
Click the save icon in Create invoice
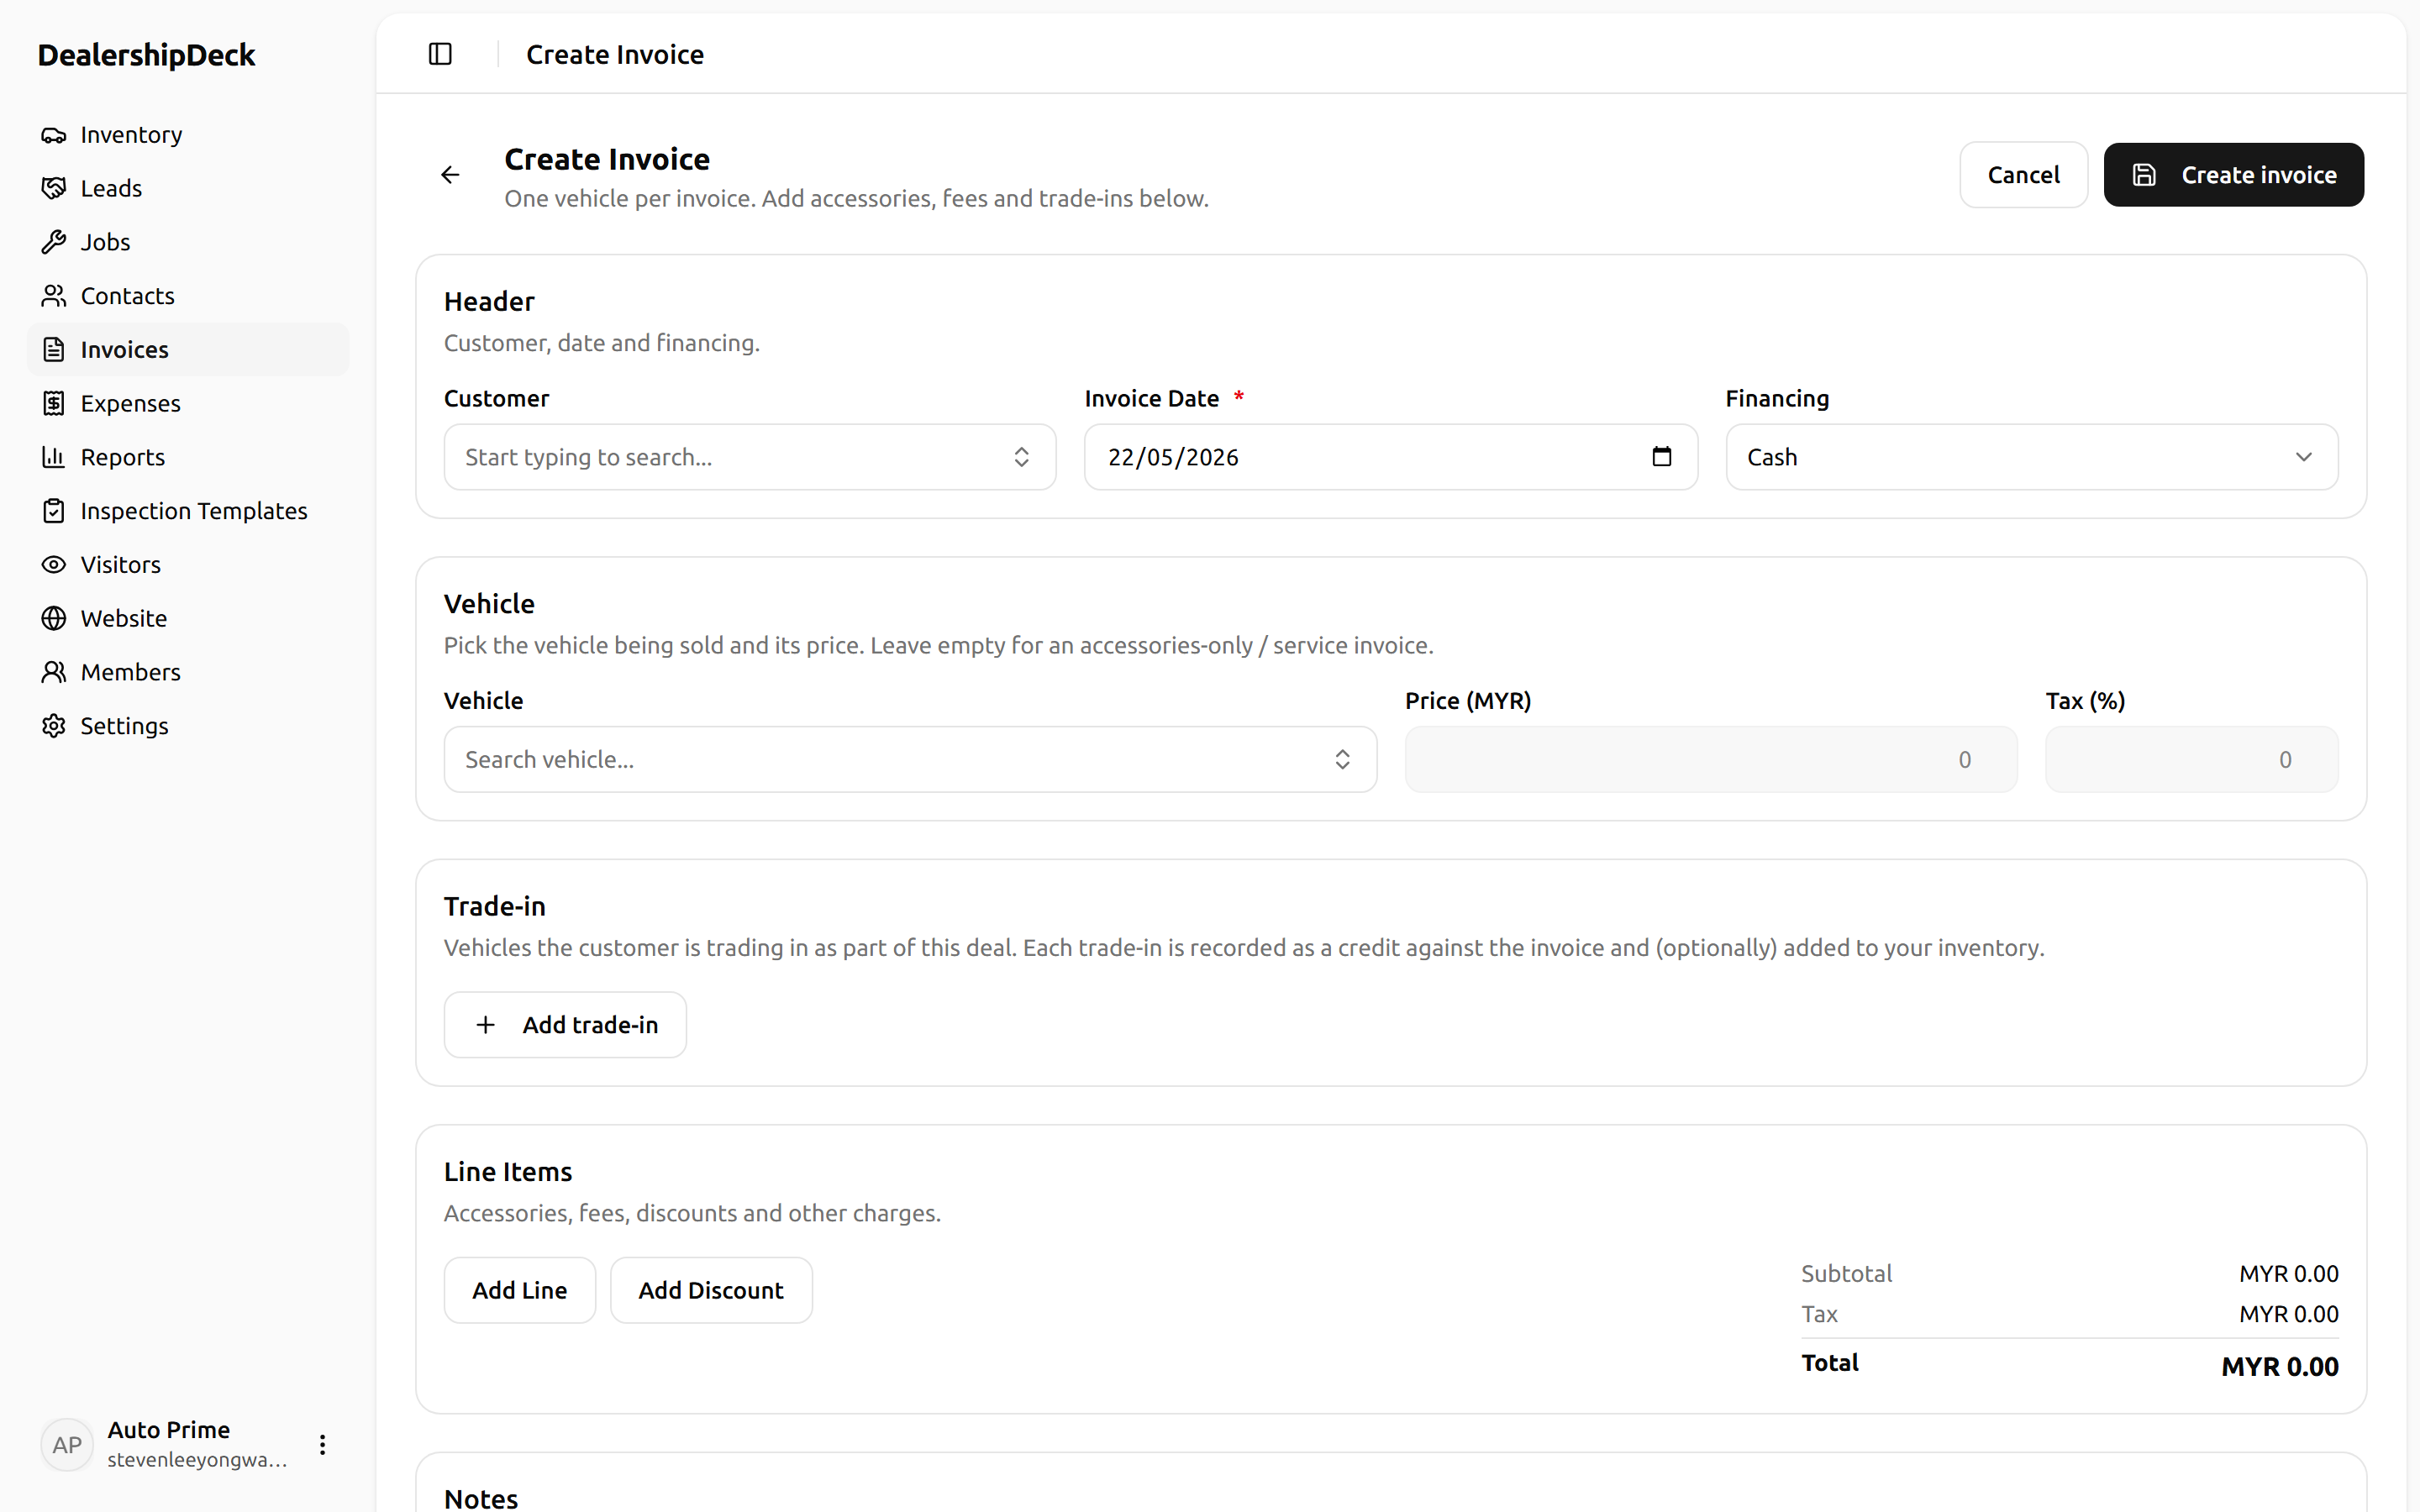[x=2143, y=175]
